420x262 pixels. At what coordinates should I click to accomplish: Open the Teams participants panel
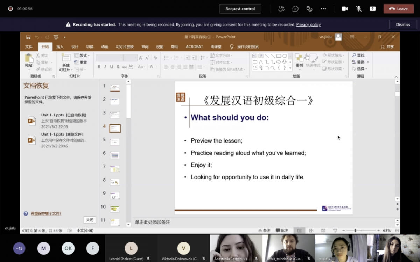(281, 9)
